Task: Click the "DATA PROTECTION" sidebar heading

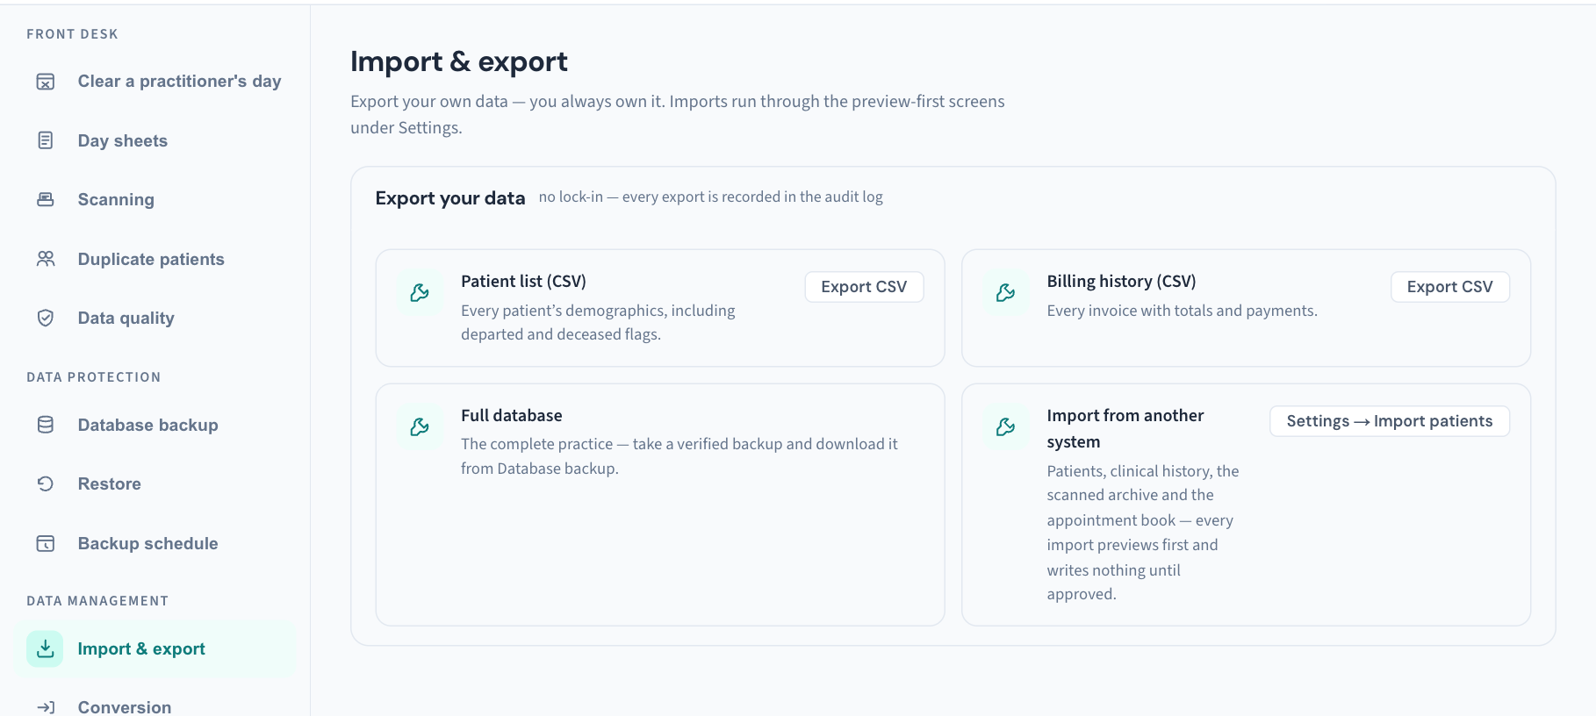Action: click(x=94, y=377)
